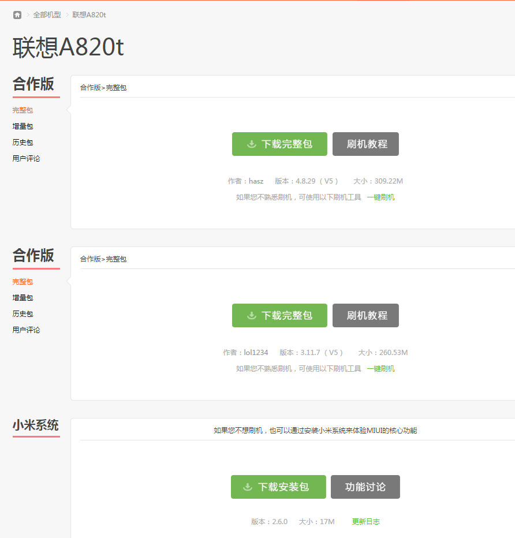The height and width of the screenshot is (538, 515).
Task: Click the first 刷机教程 button
Action: coord(365,144)
